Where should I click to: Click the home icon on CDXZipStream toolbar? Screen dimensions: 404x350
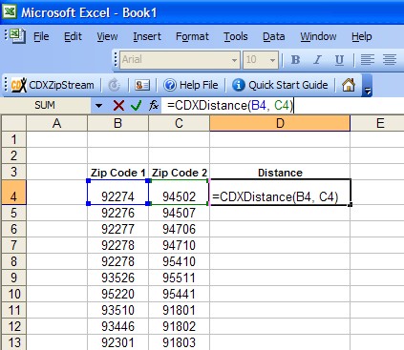point(349,85)
